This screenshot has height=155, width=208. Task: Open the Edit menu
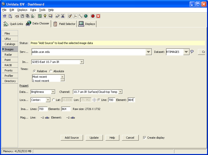12,10
